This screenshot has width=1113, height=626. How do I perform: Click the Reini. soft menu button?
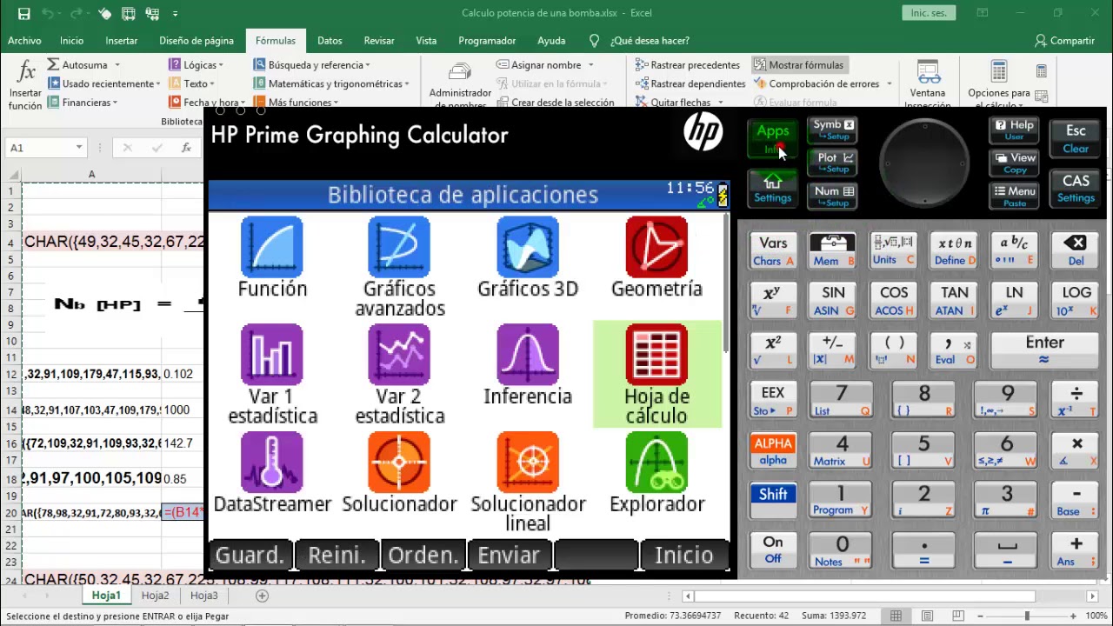click(x=337, y=555)
